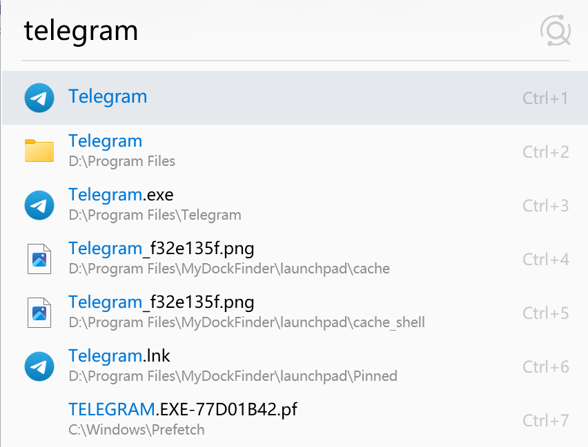Click the image file icon for cache PNG

[39, 259]
